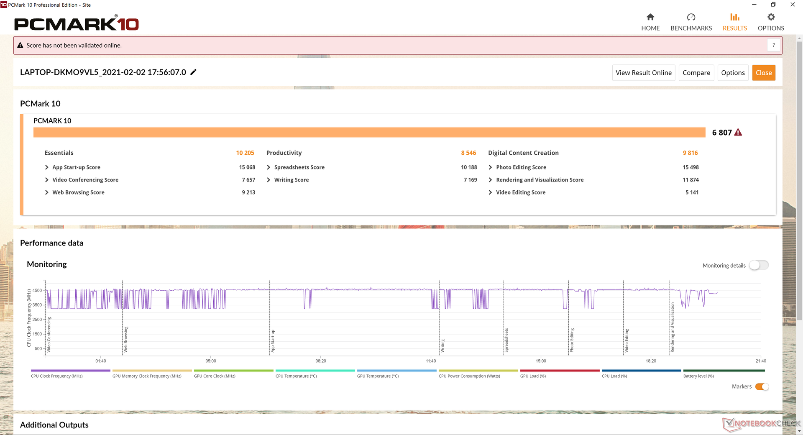The width and height of the screenshot is (803, 435).
Task: Turn off the Markers switch
Action: 762,386
